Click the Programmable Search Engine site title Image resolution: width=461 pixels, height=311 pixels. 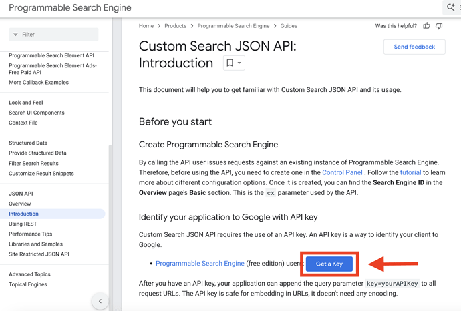[70, 7]
